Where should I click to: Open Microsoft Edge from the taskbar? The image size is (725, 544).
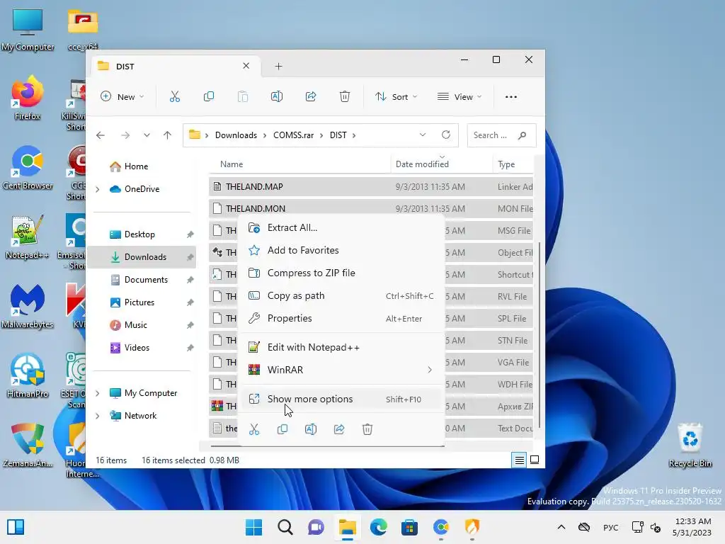[x=378, y=527]
